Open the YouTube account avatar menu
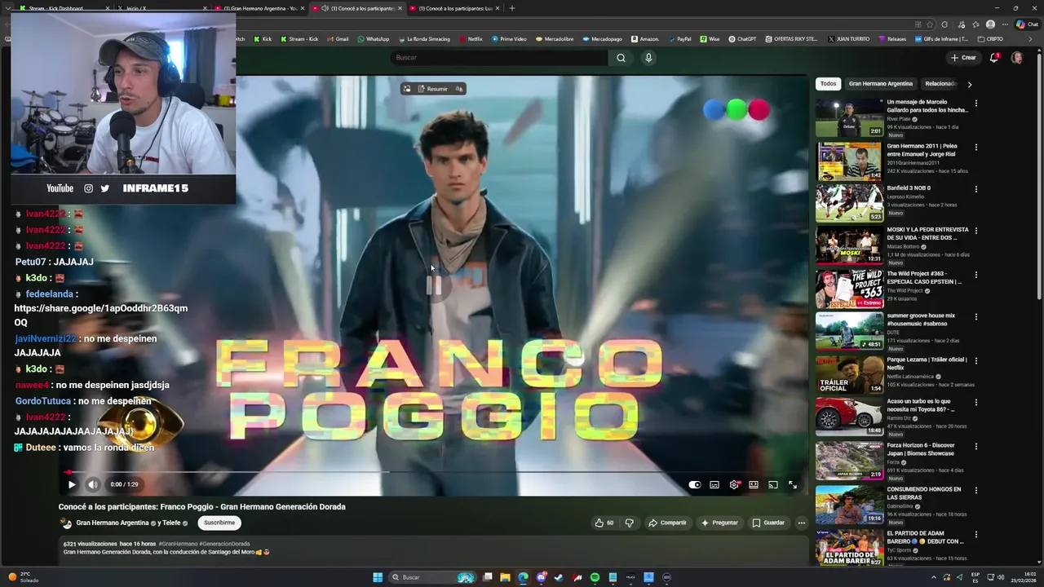 click(x=1017, y=58)
